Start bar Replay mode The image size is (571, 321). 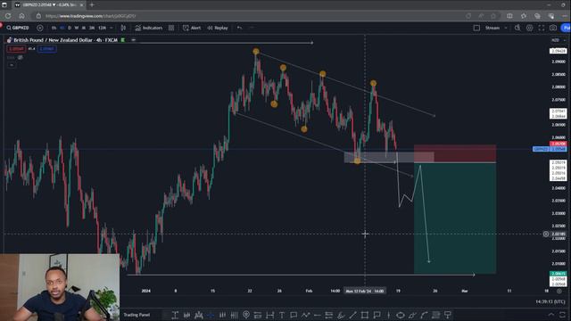[x=218, y=28]
